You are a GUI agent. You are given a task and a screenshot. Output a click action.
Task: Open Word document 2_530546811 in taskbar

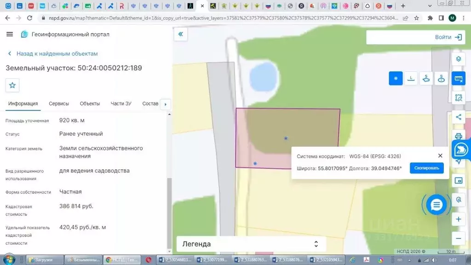click(175, 260)
